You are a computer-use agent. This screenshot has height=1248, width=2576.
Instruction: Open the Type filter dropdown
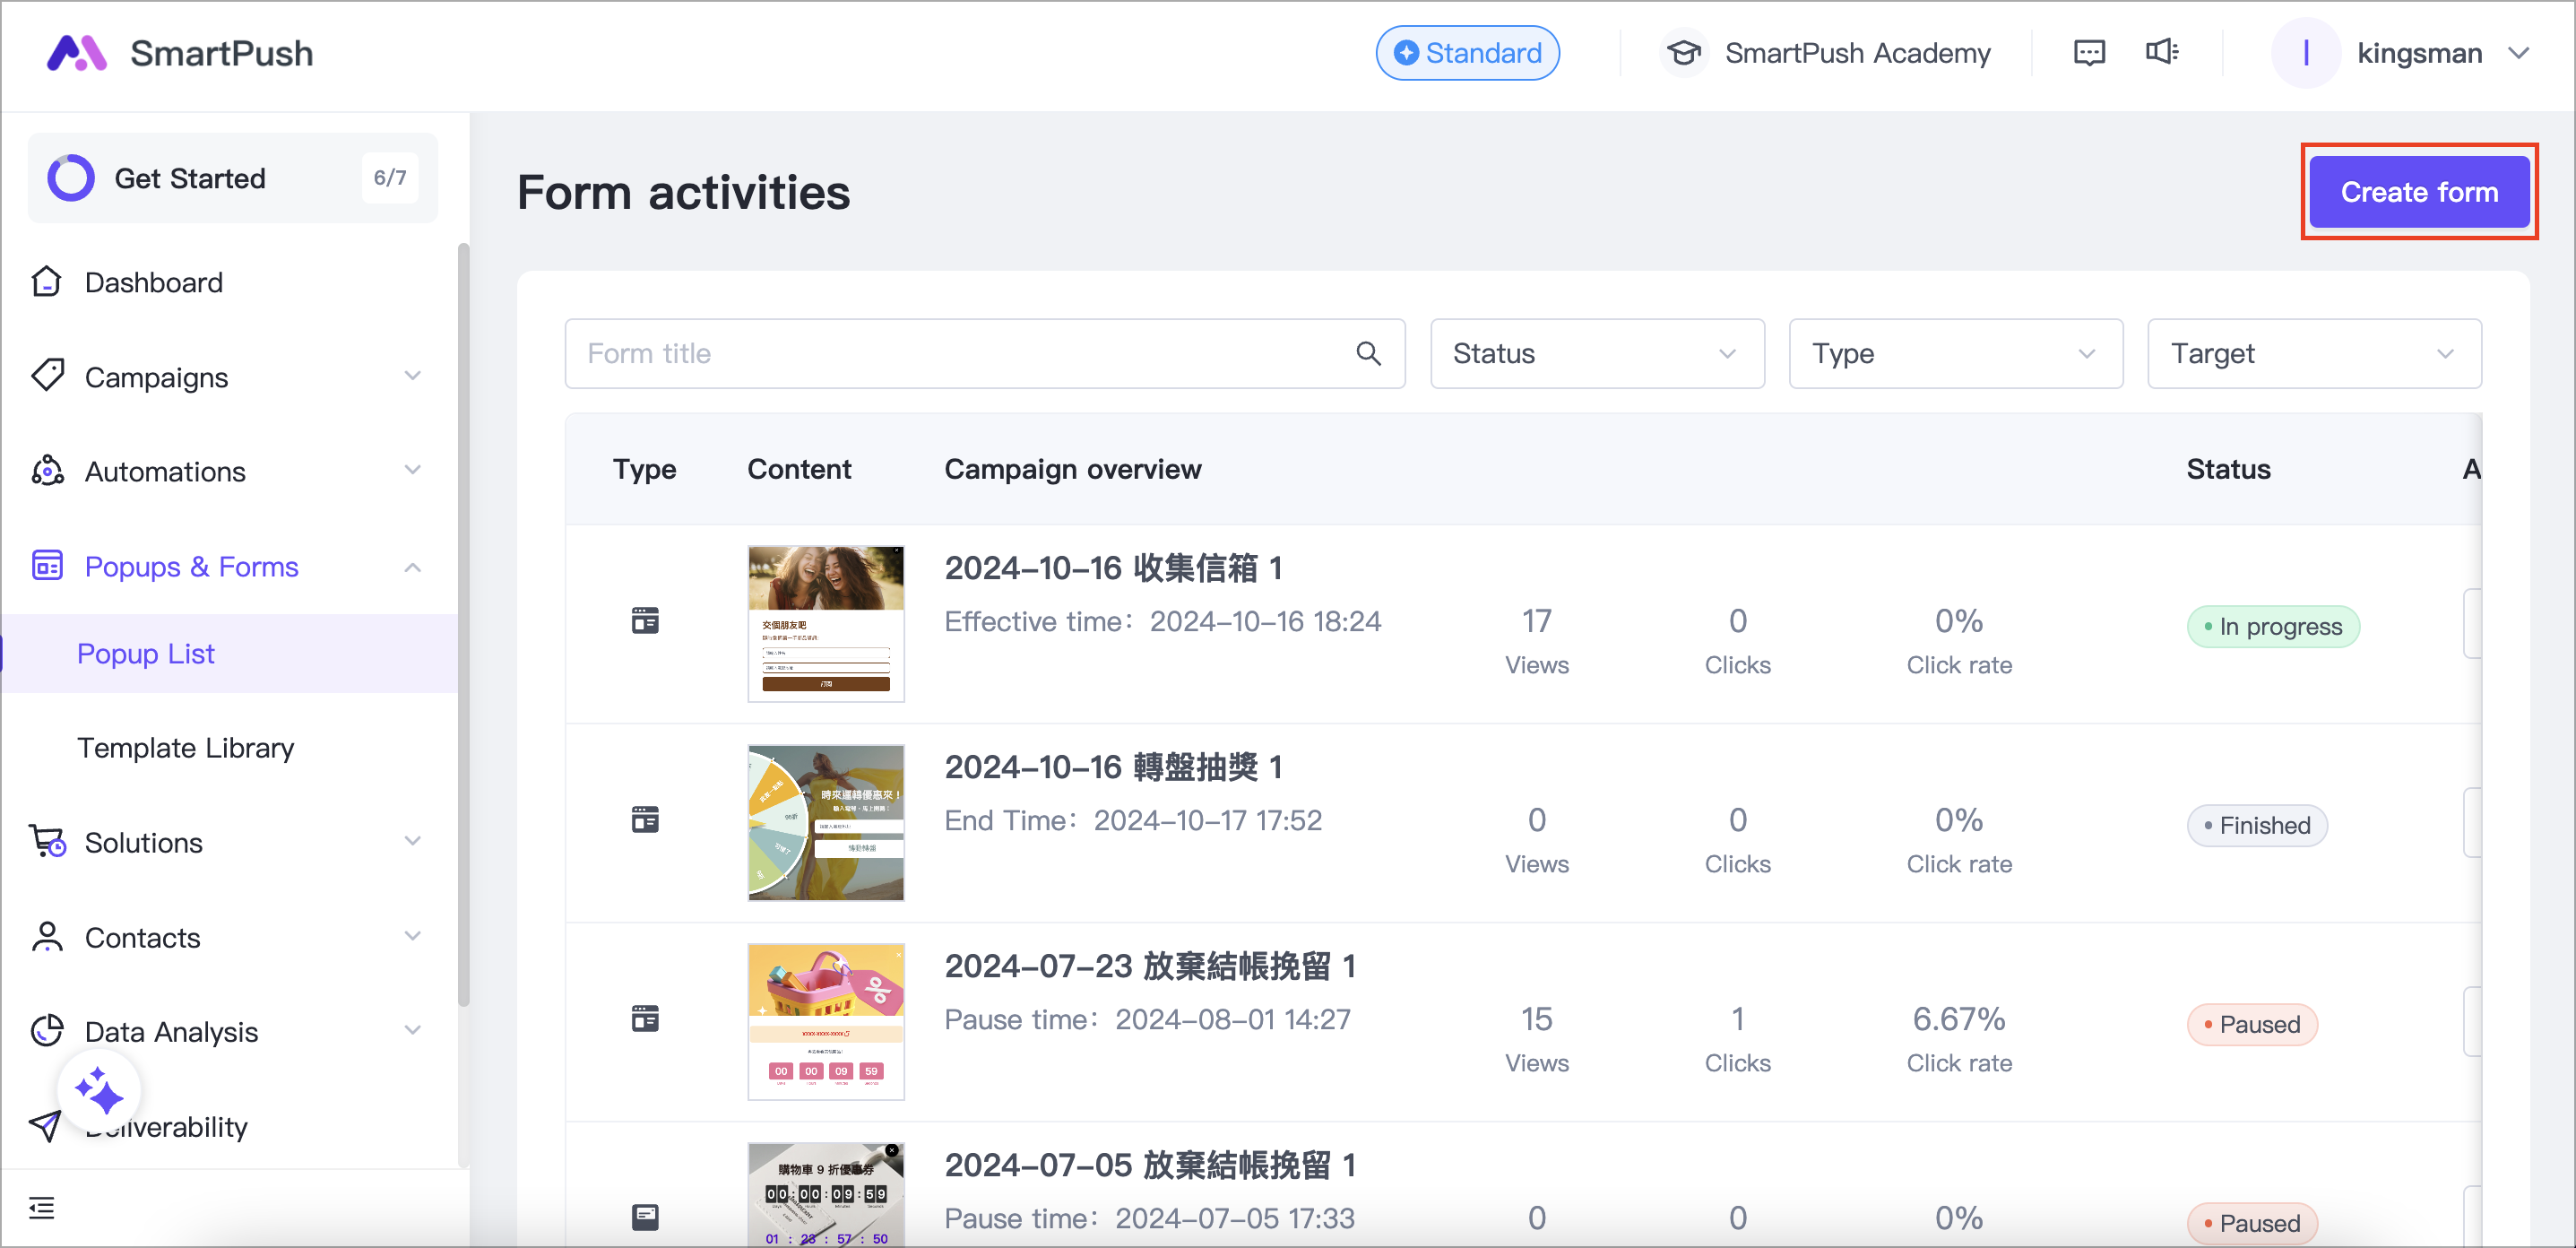(1956, 354)
